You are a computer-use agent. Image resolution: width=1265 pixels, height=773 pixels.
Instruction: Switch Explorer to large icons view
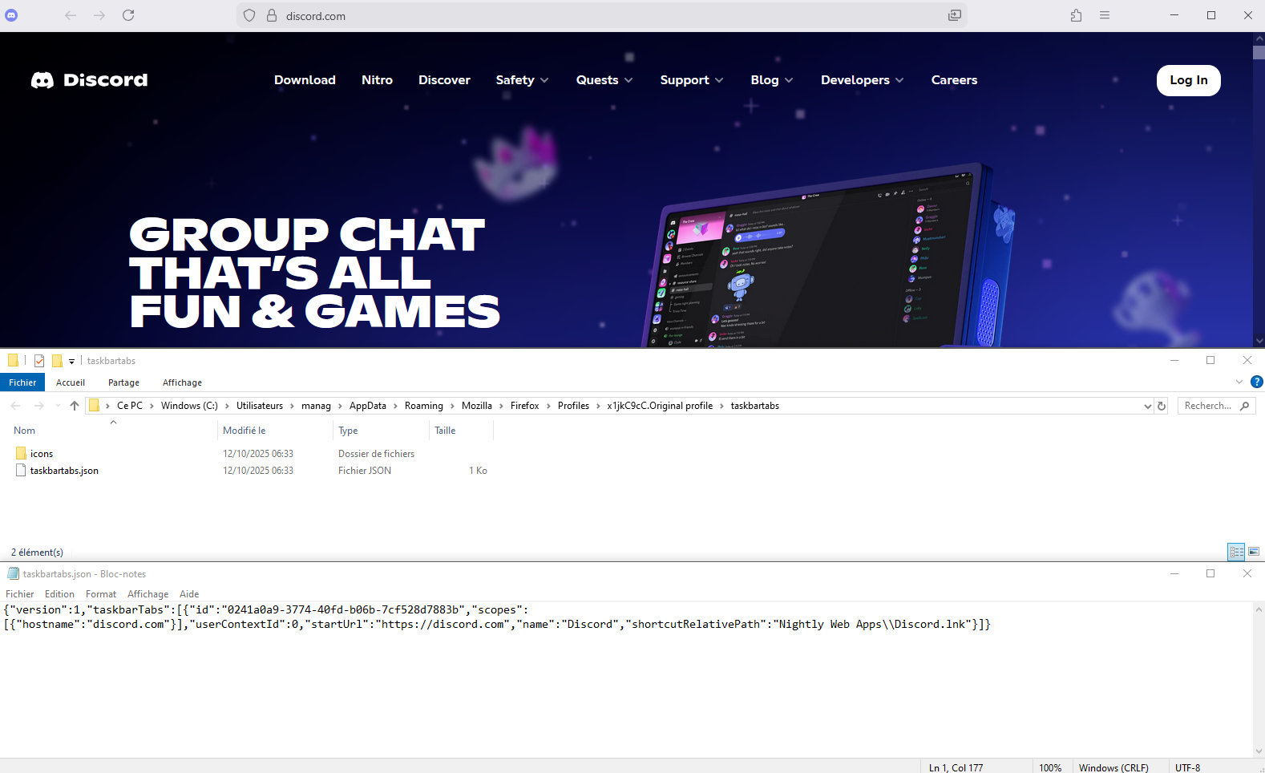(x=1255, y=552)
